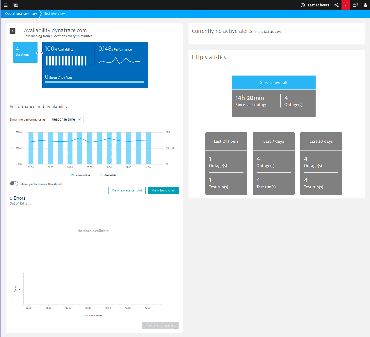Click '0 Errors / 101 Runs' text

pyautogui.click(x=58, y=77)
